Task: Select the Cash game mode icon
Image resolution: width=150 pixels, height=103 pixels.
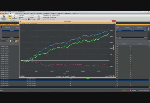Action: tap(10, 17)
